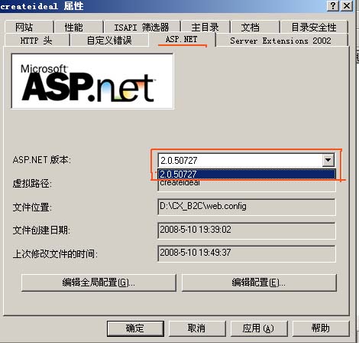The image size is (359, 343).
Task: Go to the ISAPI 筛选器 tab
Action: point(142,27)
